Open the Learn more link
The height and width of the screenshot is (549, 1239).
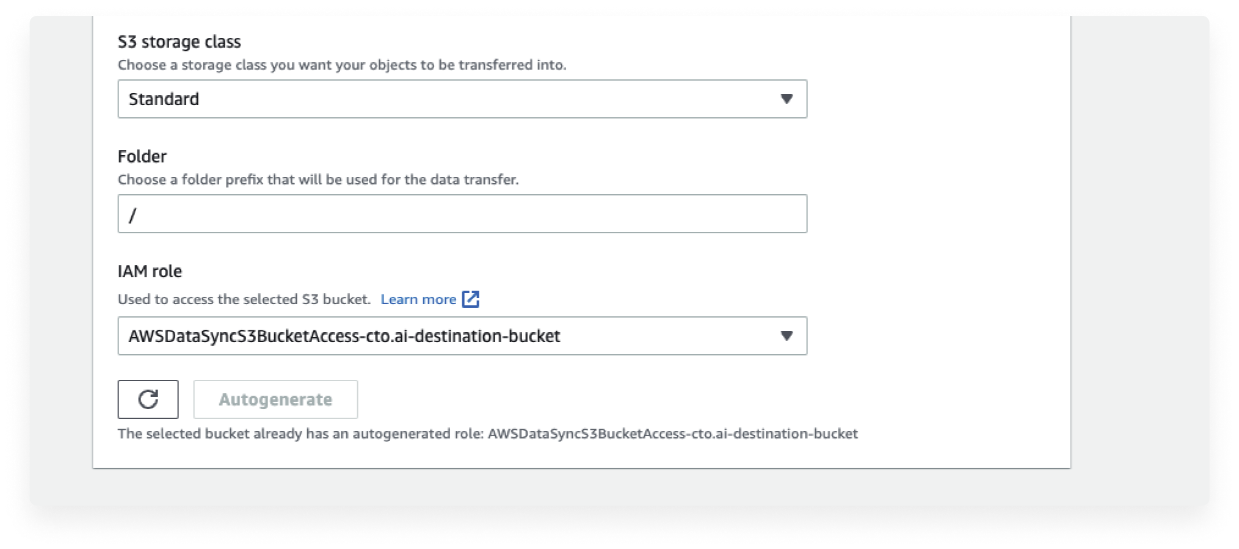tap(418, 299)
